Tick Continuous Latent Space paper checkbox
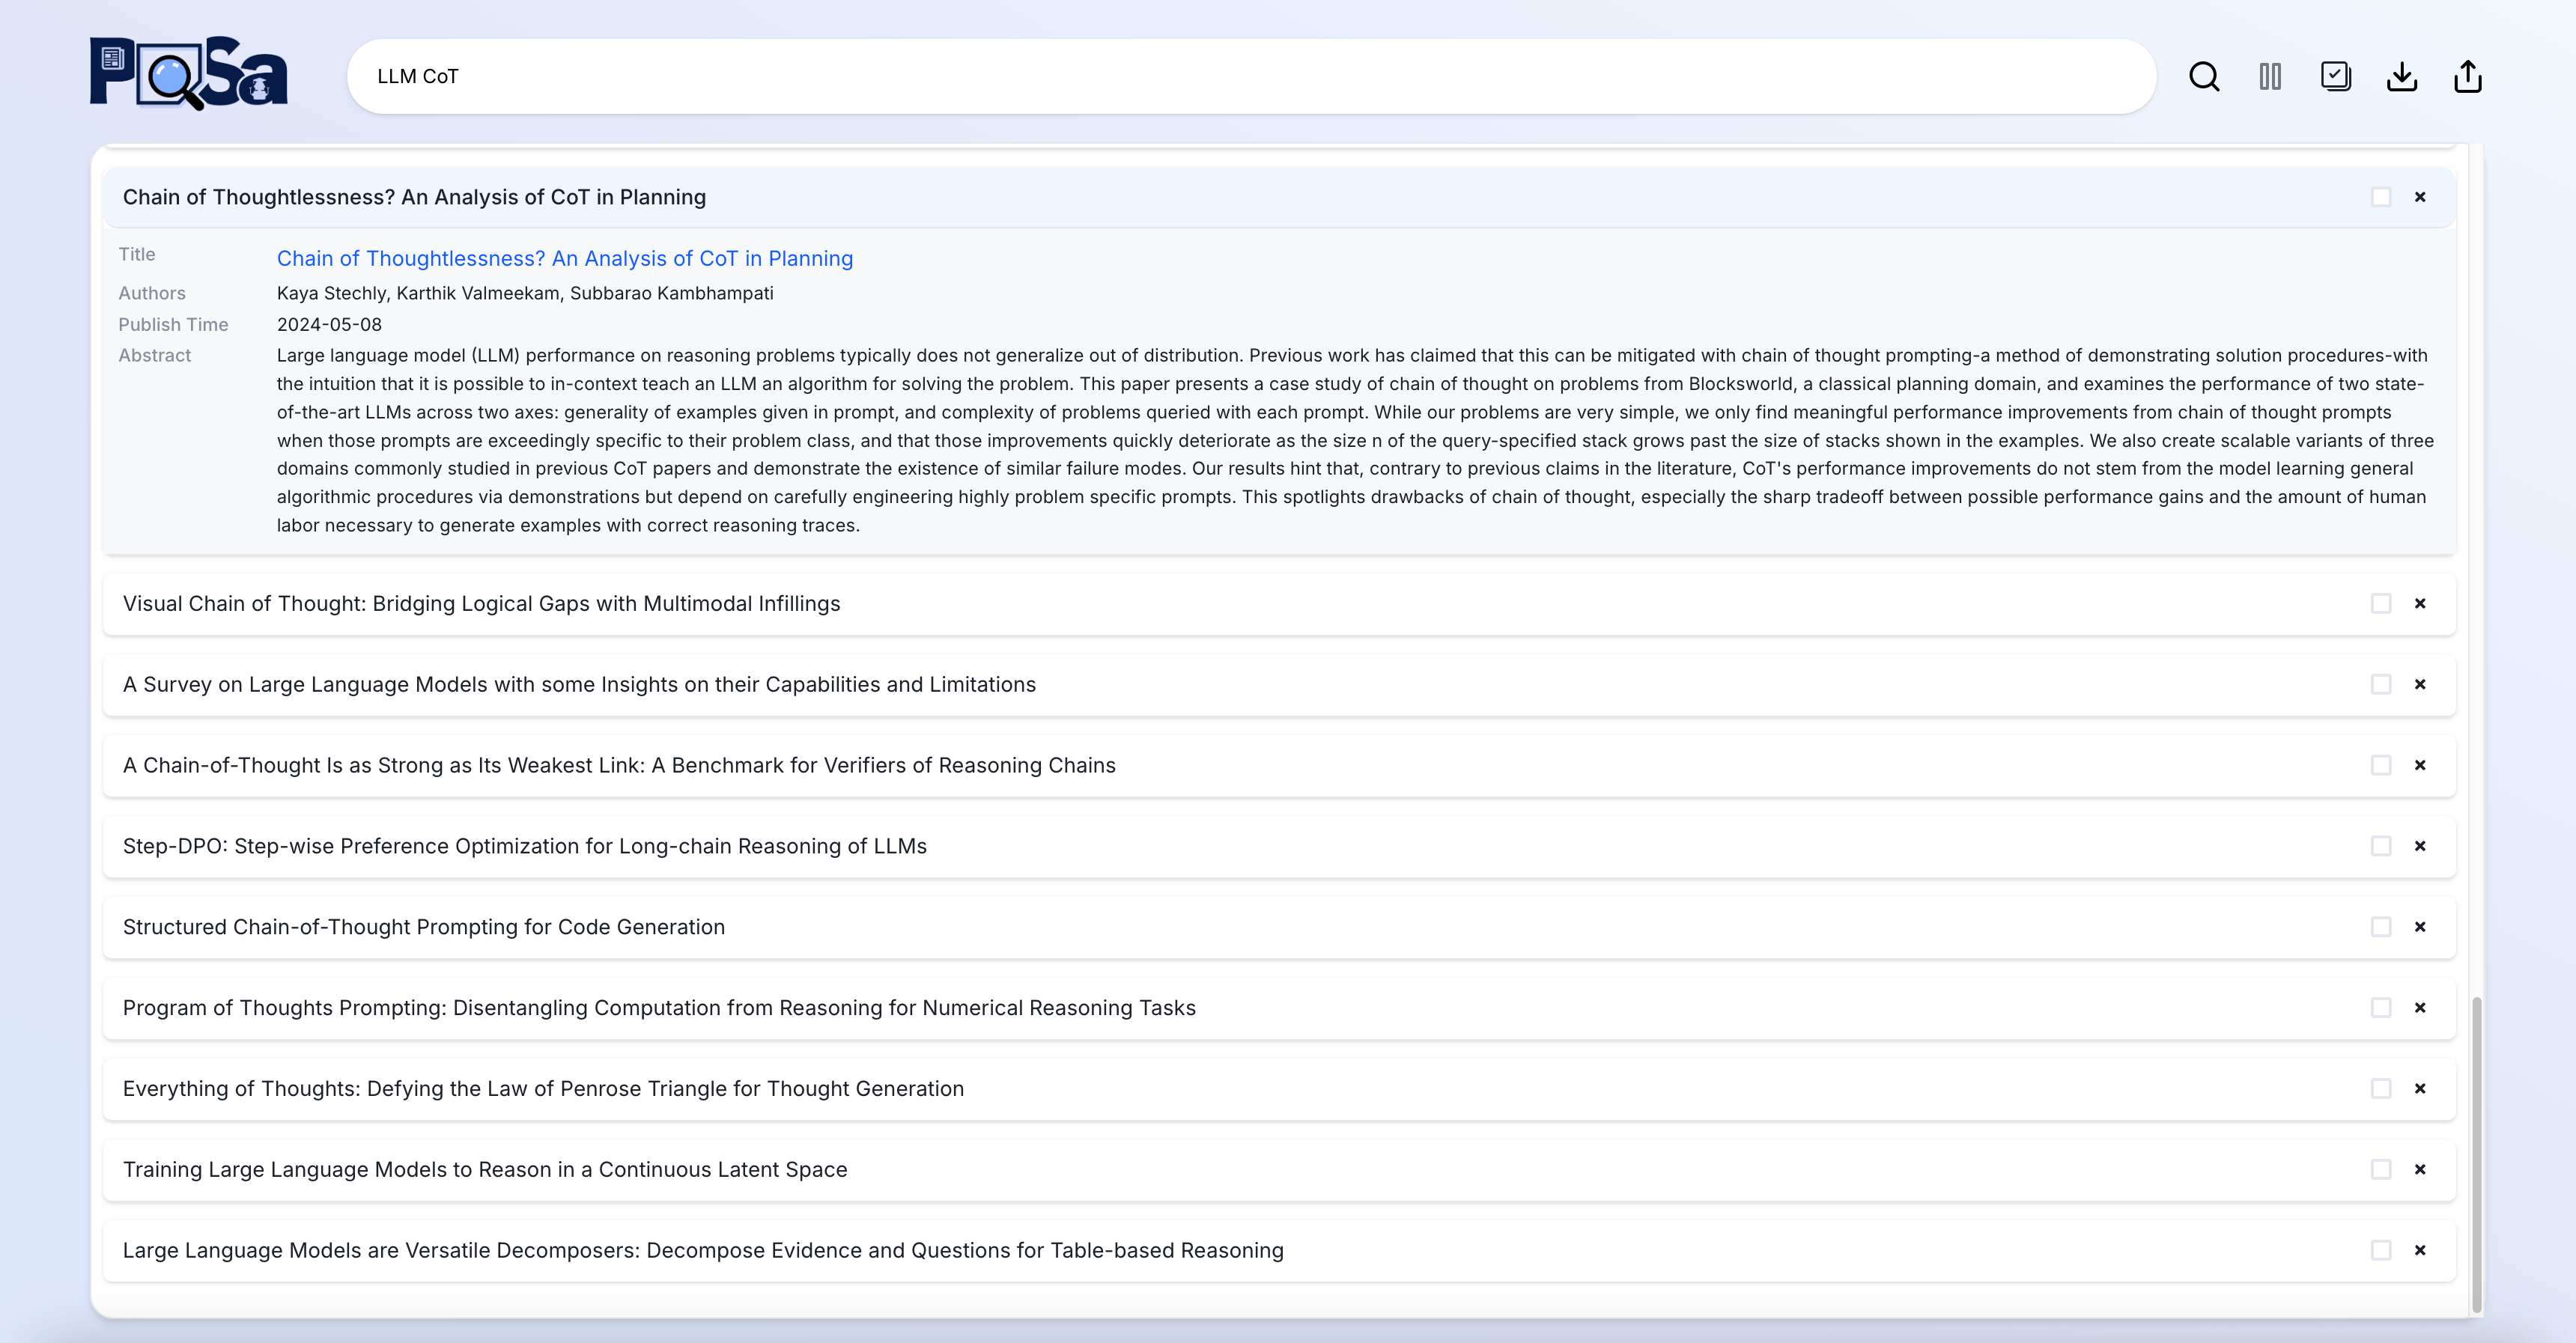The width and height of the screenshot is (2576, 1343). tap(2381, 1169)
